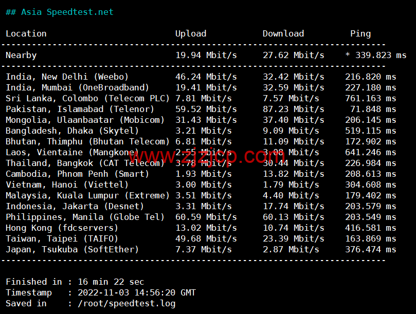Select the Thailand Bangkok CAT Telecom row
Image resolution: width=416 pixels, height=314 pixels.
[x=85, y=163]
